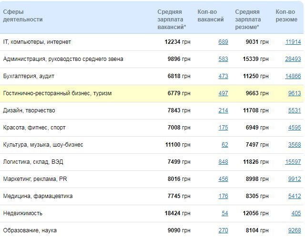Click the Сферы деятельности column header
This screenshot has width=305, height=239.
(23, 16)
